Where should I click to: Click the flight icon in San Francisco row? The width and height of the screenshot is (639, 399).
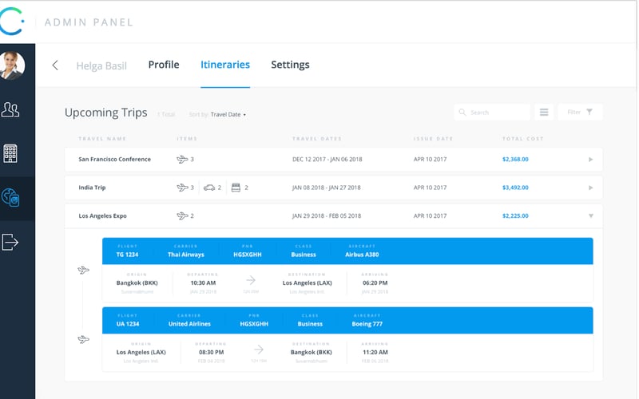pyautogui.click(x=182, y=159)
